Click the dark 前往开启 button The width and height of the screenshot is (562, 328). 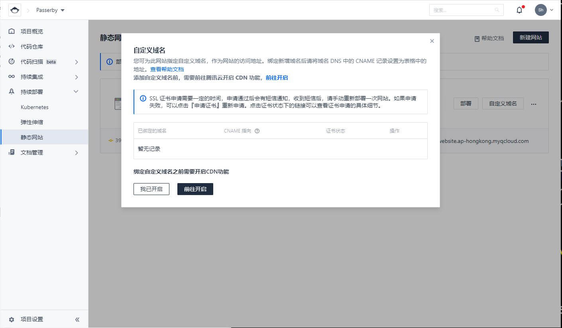tap(195, 189)
